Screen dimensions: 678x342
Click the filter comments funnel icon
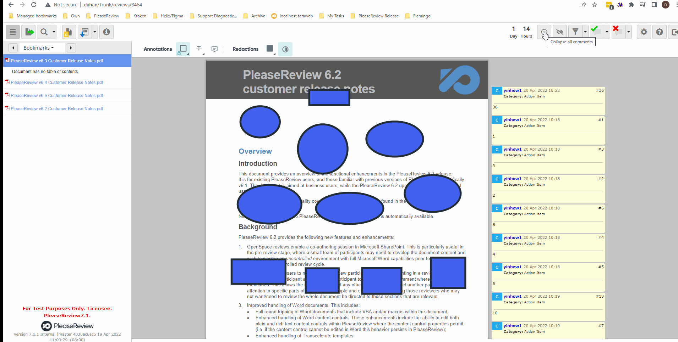point(575,32)
